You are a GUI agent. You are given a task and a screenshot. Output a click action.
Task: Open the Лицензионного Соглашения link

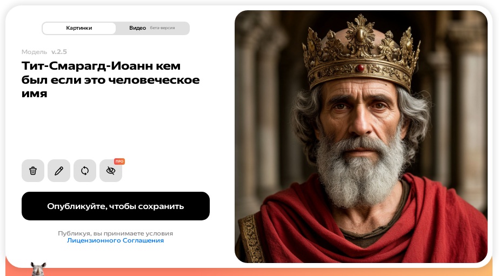click(115, 240)
